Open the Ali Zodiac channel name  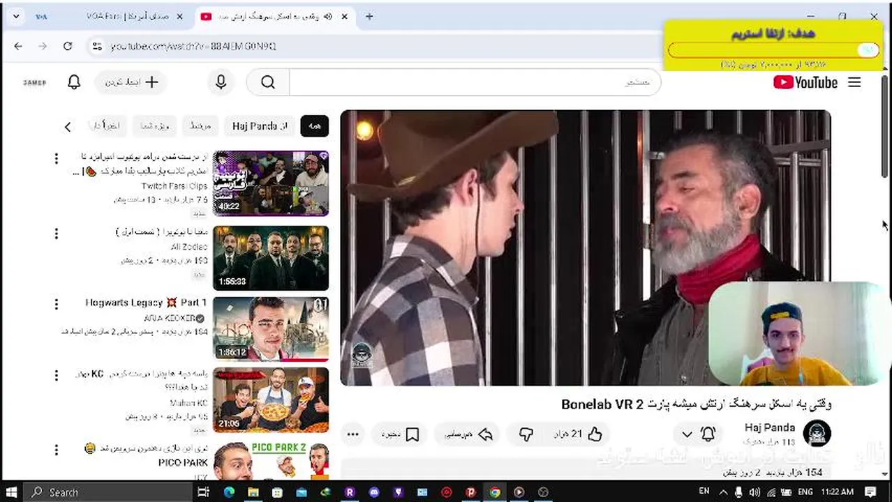[x=189, y=247]
